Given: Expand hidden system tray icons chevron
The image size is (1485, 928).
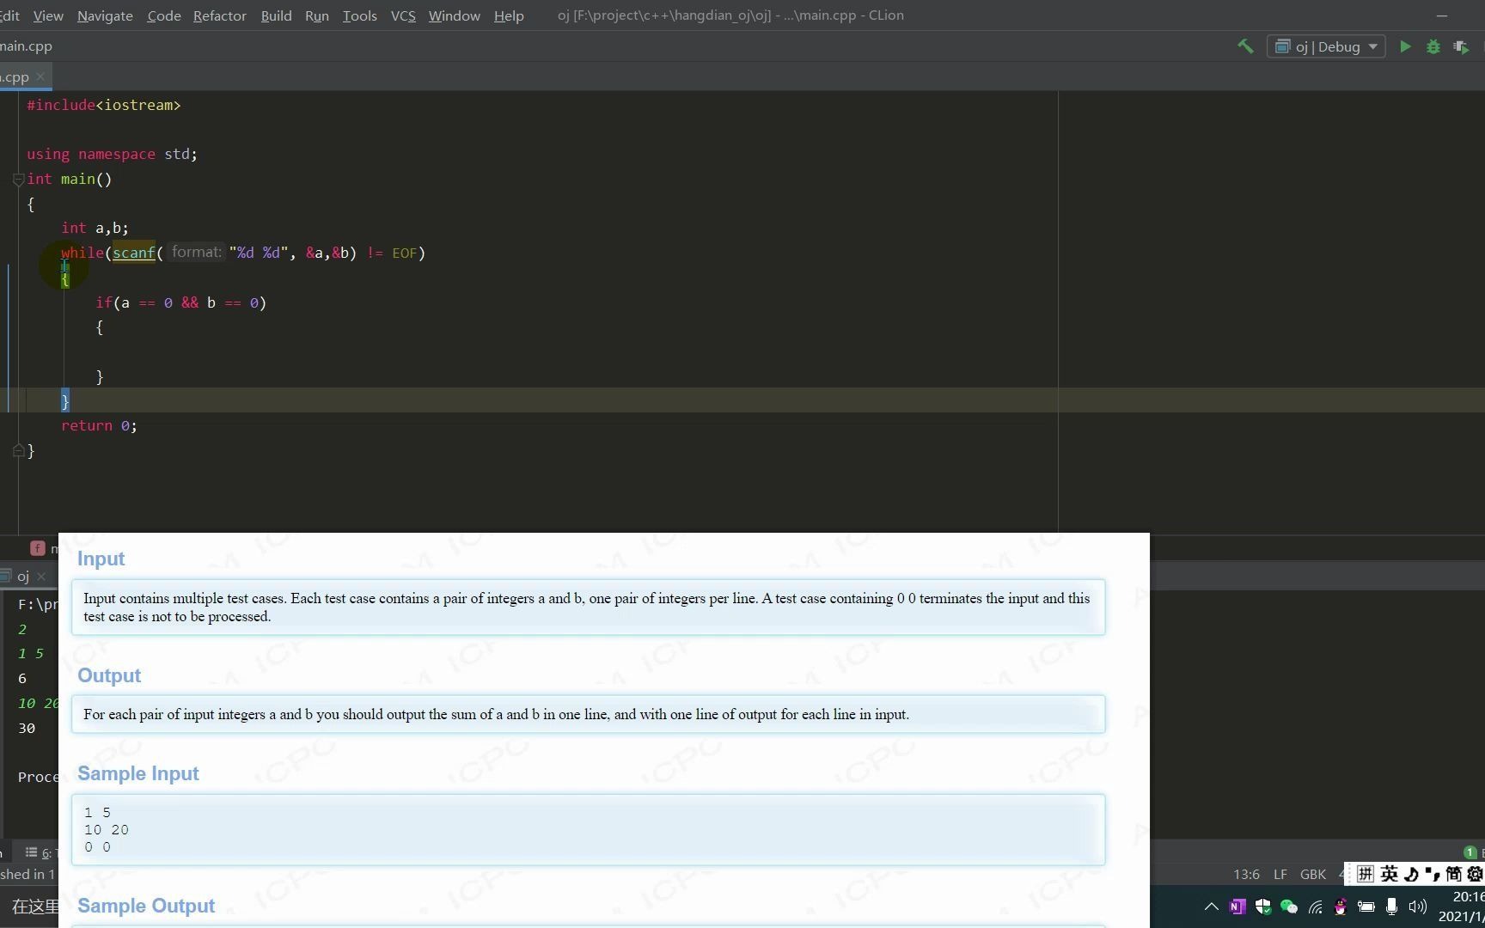Looking at the screenshot, I should tap(1211, 907).
